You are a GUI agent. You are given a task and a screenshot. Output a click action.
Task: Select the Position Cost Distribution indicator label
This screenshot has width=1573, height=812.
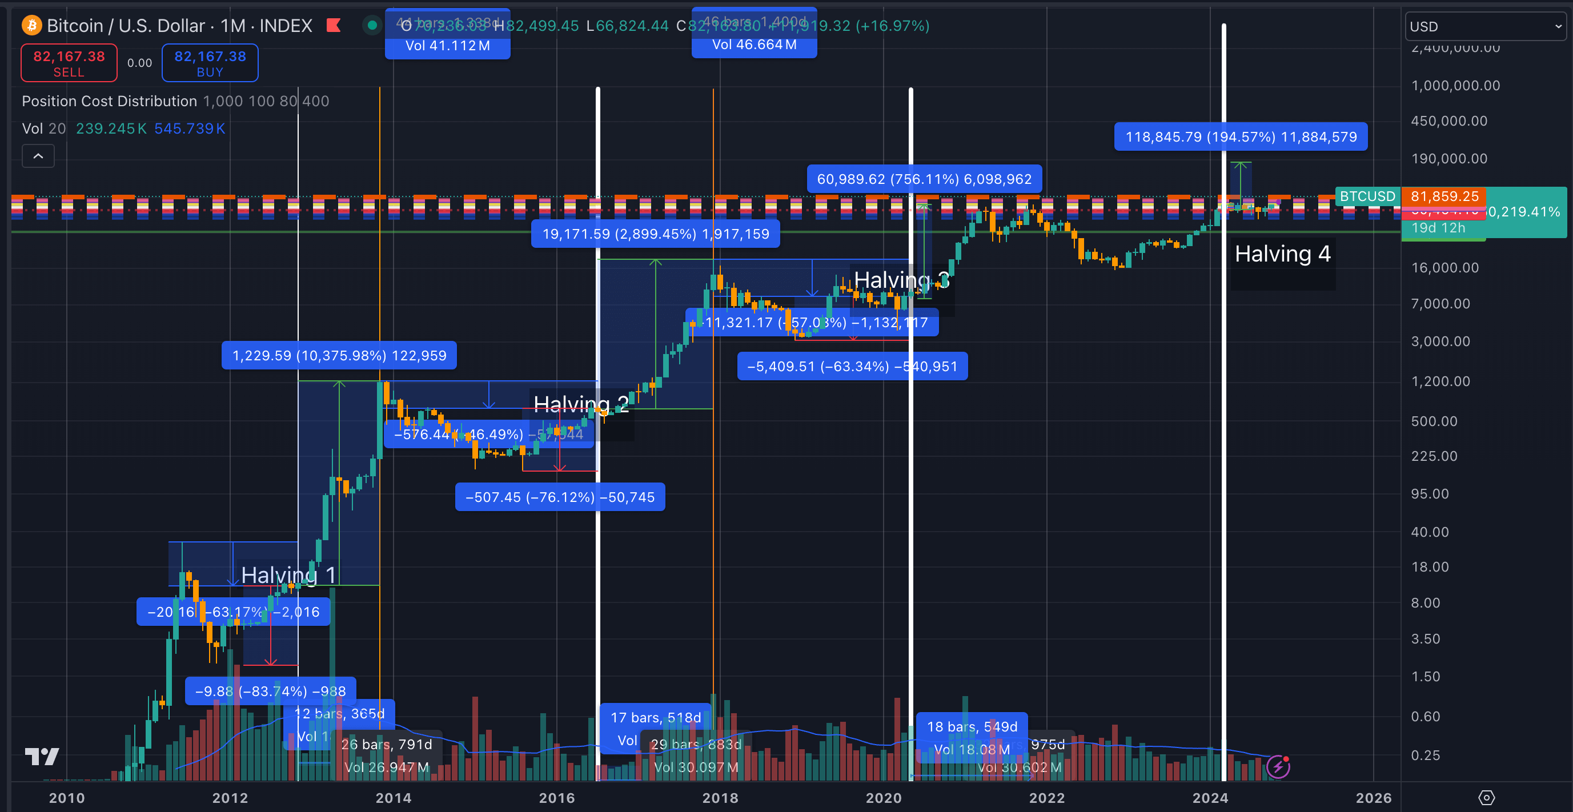pos(109,101)
